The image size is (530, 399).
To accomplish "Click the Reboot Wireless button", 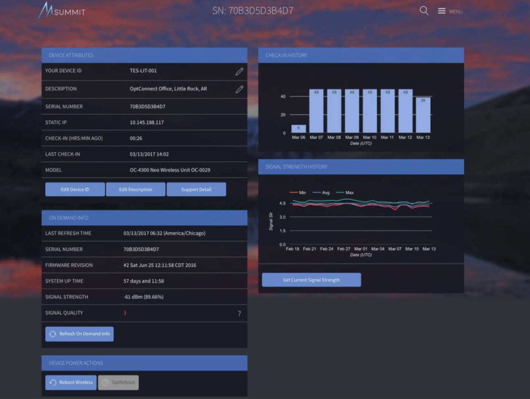I will [x=71, y=382].
